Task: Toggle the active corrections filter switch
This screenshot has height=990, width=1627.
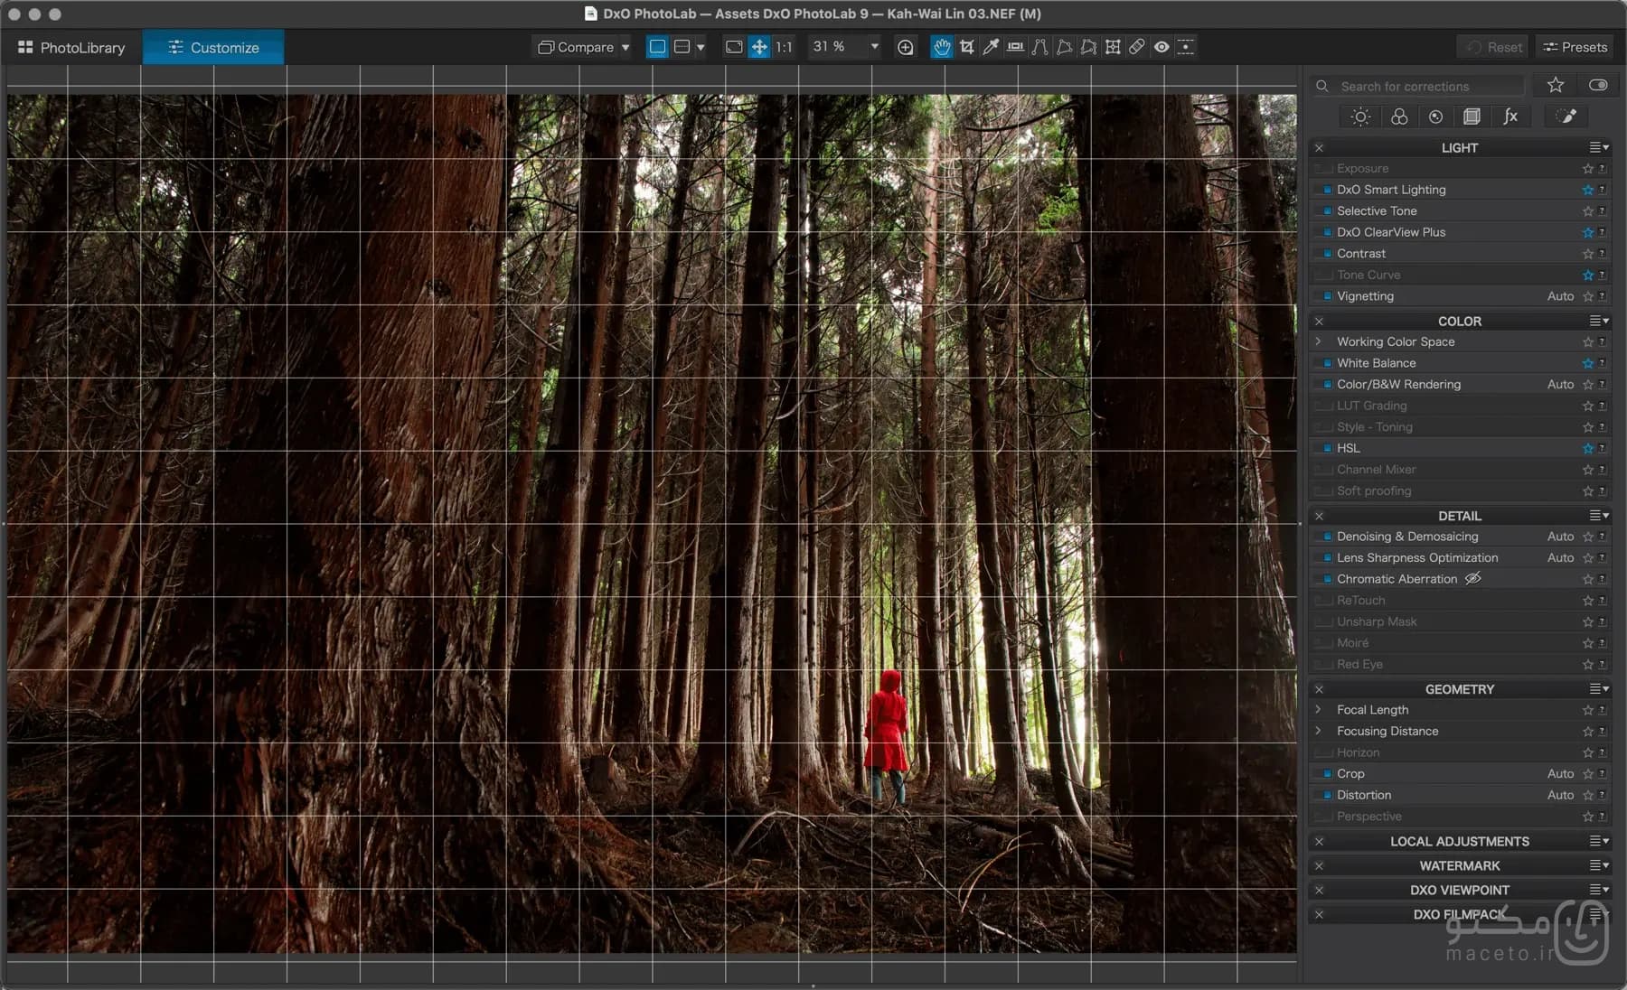Action: point(1598,85)
